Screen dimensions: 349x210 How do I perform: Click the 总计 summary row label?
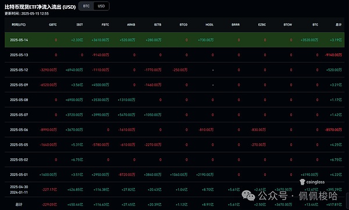pyautogui.click(x=19, y=204)
